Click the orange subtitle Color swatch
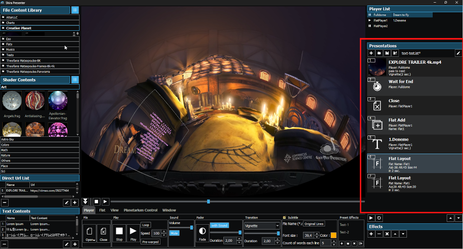463x249 pixels. [333, 235]
